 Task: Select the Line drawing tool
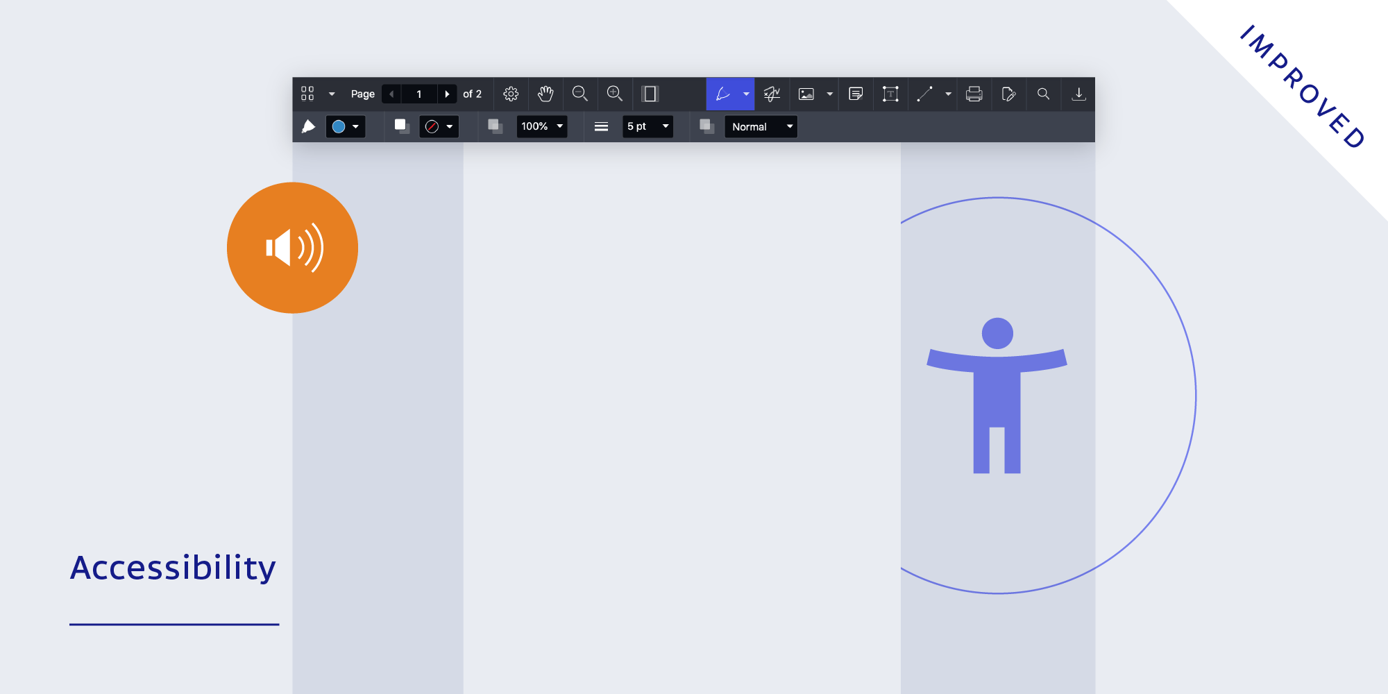924,94
